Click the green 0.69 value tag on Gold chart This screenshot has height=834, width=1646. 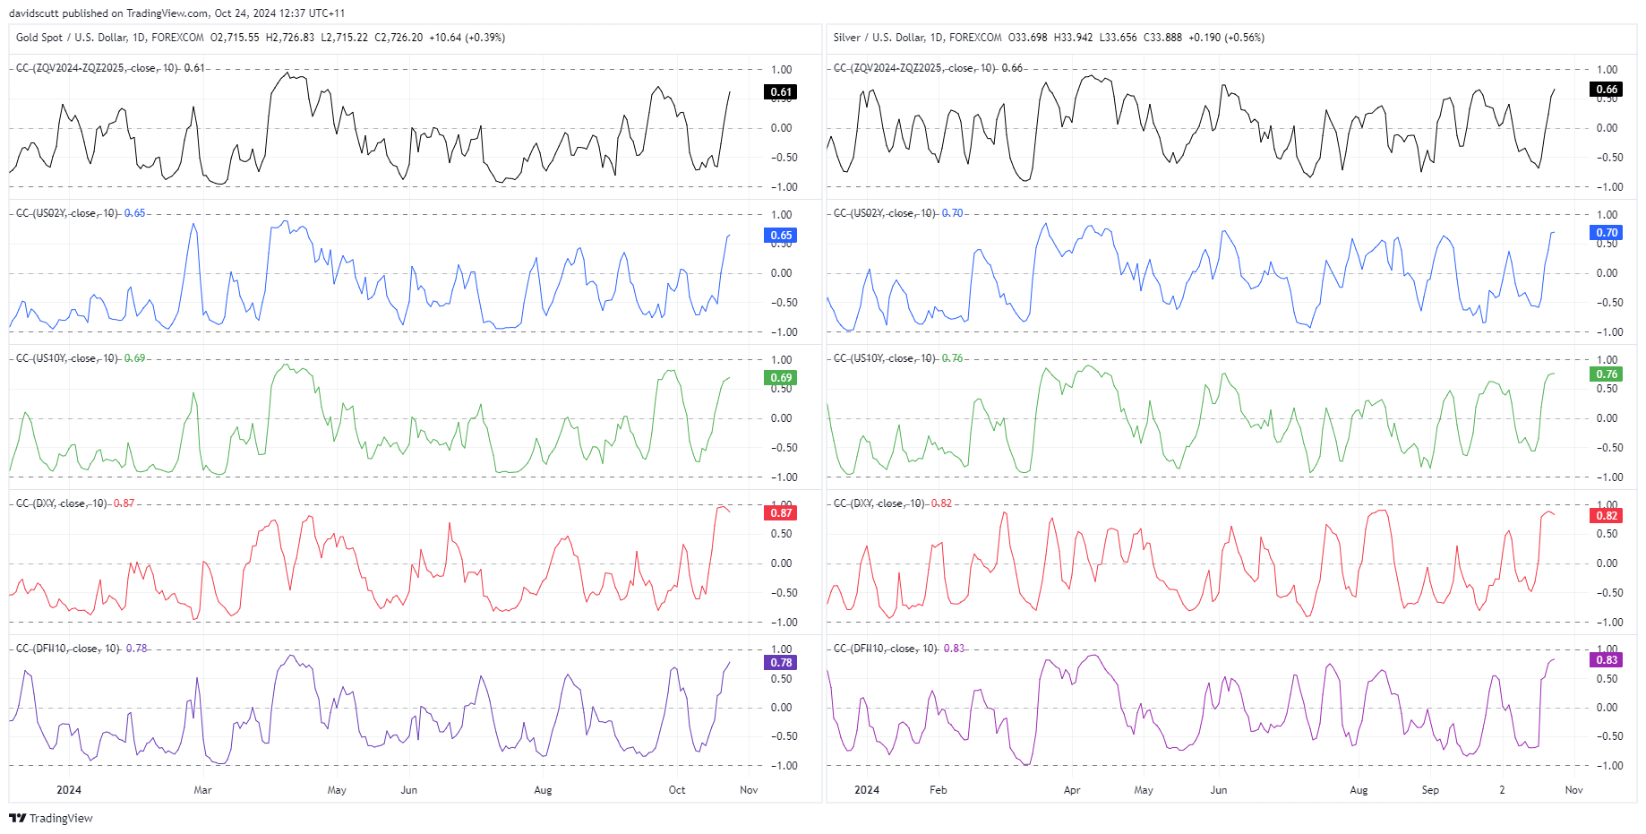tap(781, 378)
